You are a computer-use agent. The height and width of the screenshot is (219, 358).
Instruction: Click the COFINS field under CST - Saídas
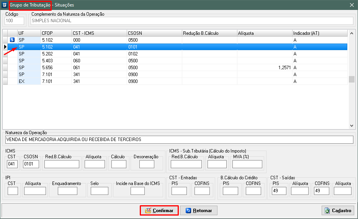322,191
